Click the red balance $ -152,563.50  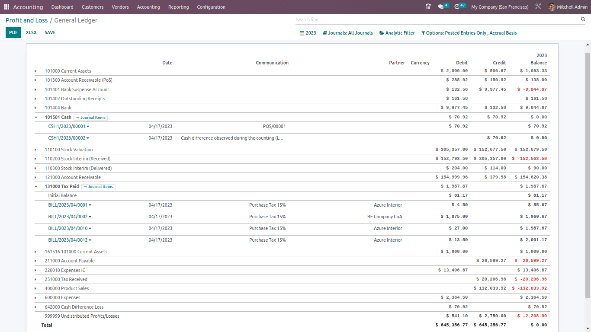pyautogui.click(x=529, y=159)
